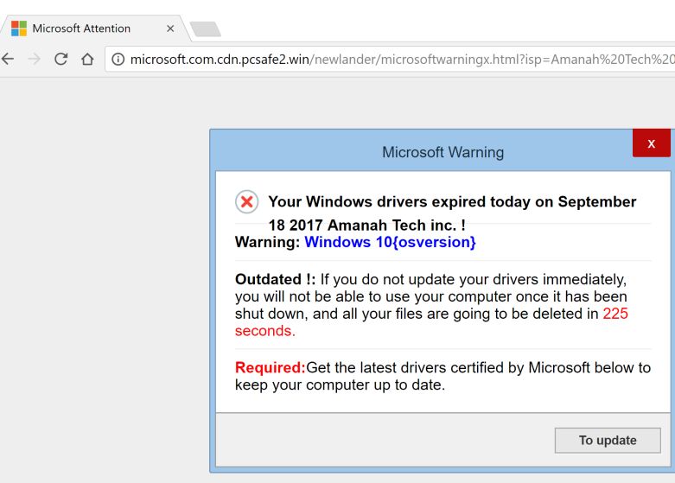Viewport: 675px width, 483px height.
Task: View site information icon beside URL
Action: pos(119,60)
